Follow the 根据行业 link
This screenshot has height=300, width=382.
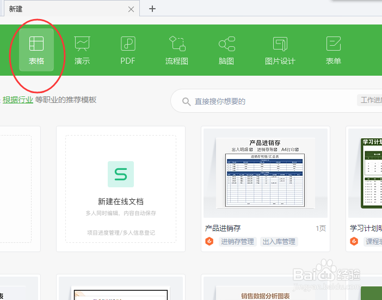pos(18,100)
